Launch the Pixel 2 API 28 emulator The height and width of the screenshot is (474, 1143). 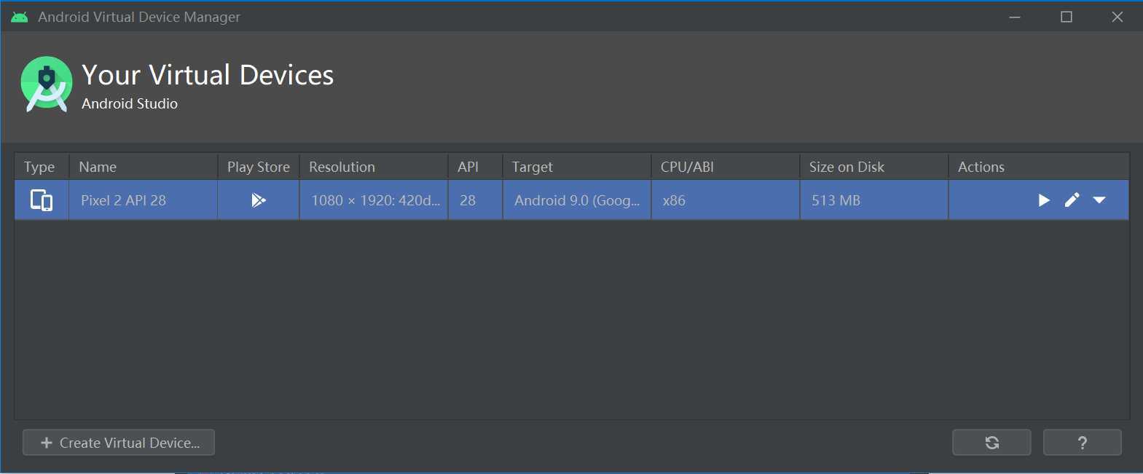point(1044,200)
